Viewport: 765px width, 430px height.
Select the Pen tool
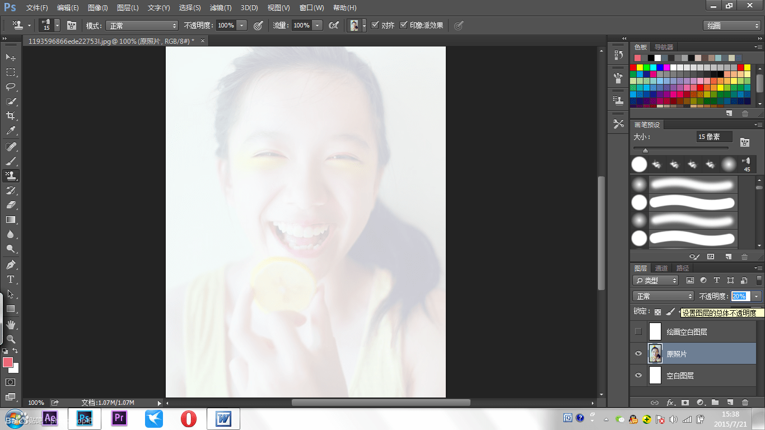10,264
